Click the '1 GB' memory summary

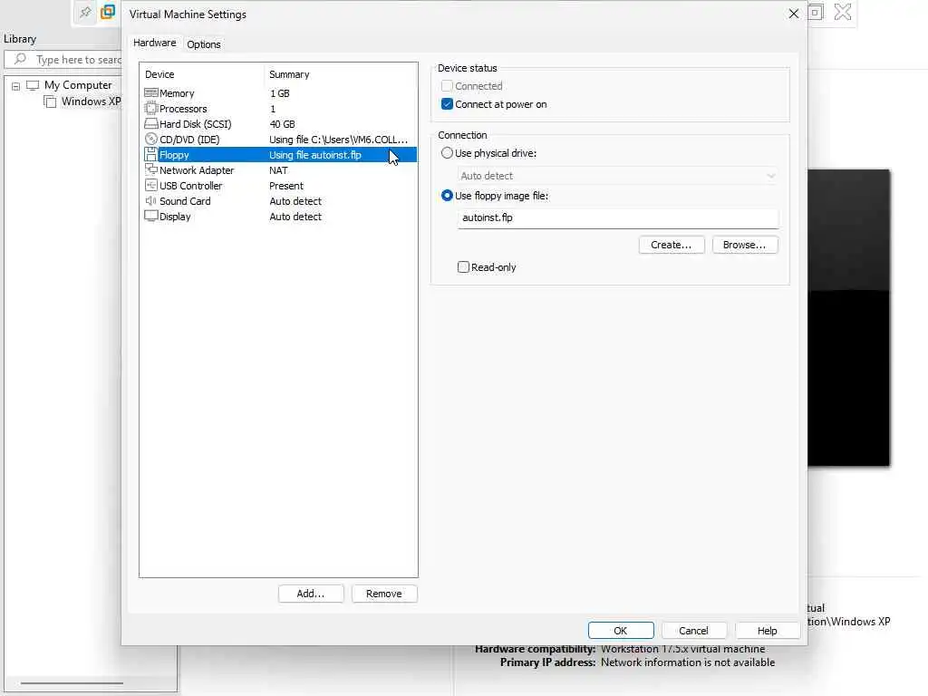(x=279, y=93)
